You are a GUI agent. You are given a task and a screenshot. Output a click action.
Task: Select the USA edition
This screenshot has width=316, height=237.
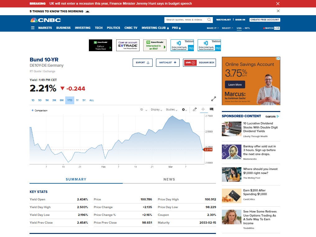[239, 28]
